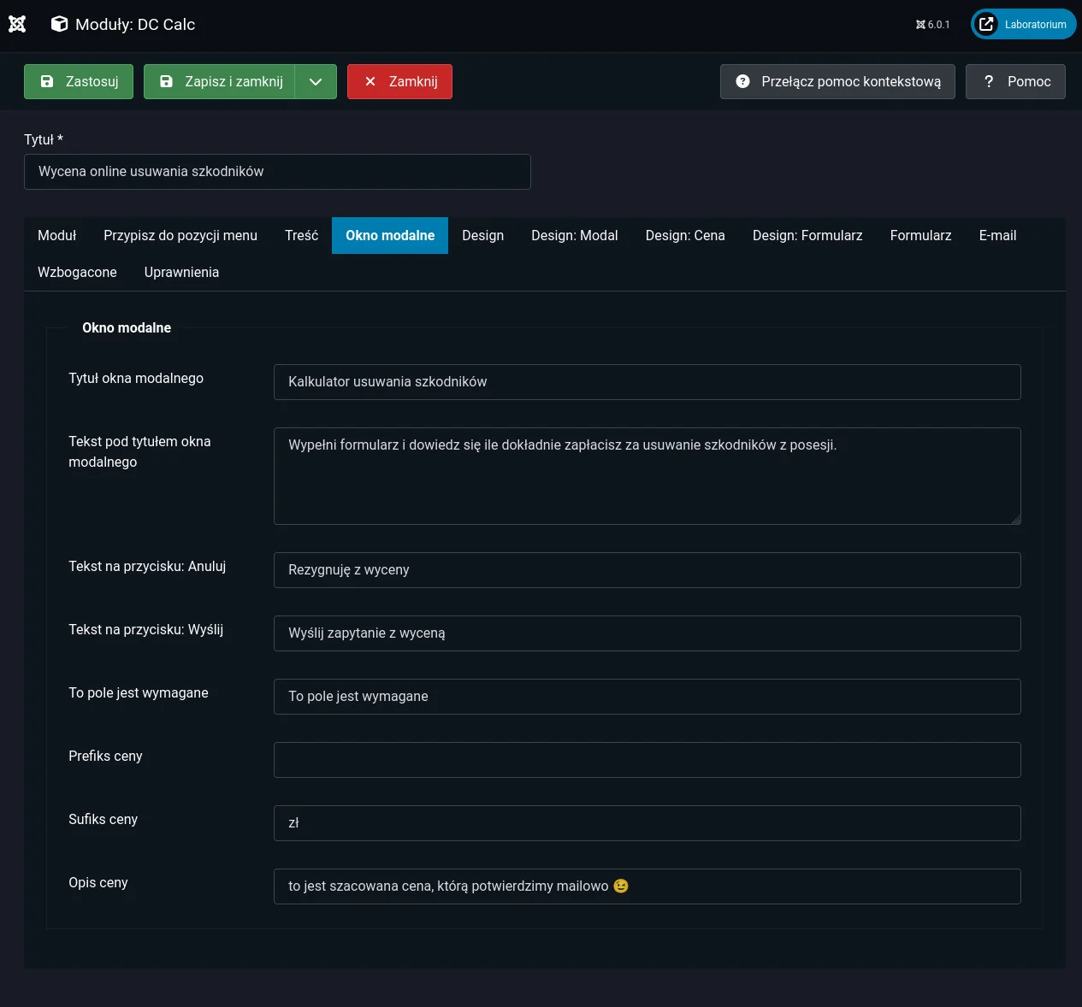Click Zastosuj save button

79,82
